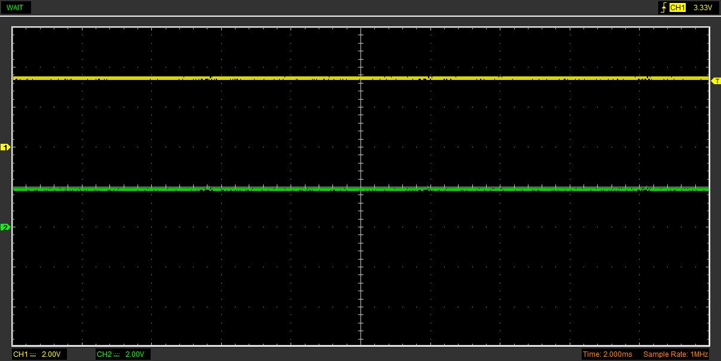Click the Sample Rate 1MHz readout

coord(676,354)
